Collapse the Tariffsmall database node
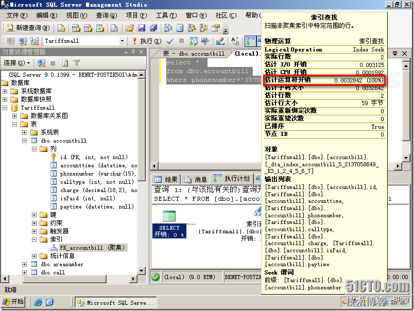 (5, 108)
